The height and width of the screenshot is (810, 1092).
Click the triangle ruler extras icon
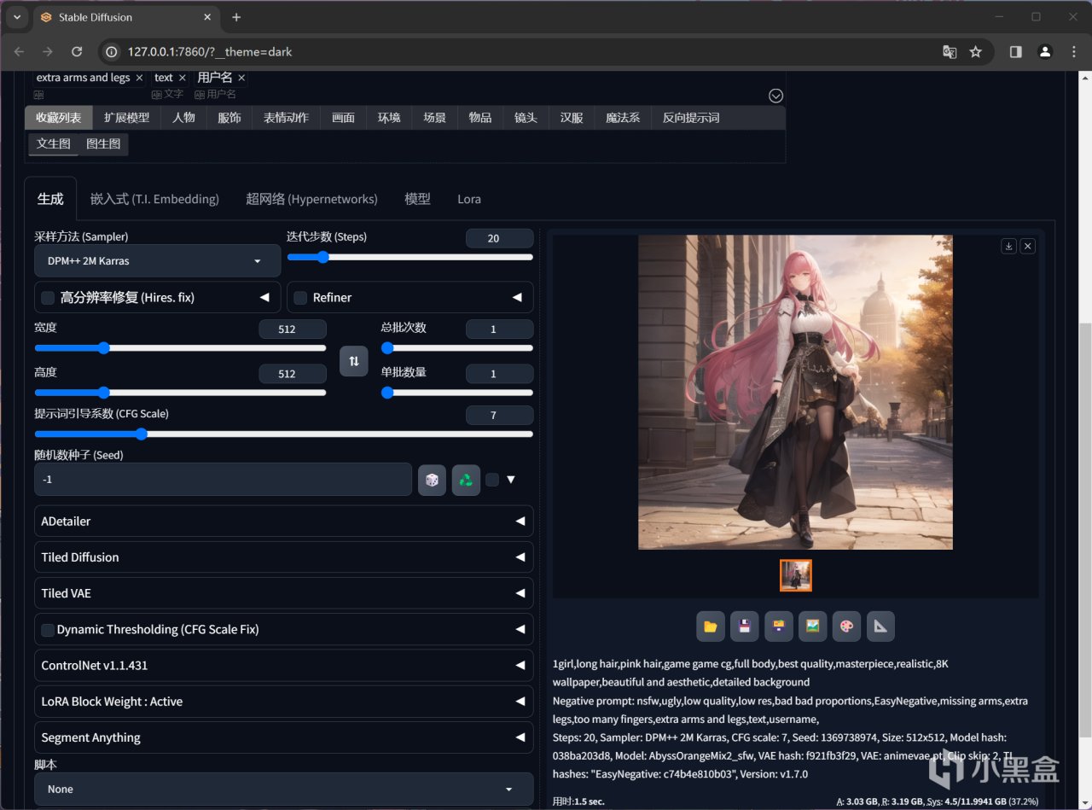[x=880, y=626]
